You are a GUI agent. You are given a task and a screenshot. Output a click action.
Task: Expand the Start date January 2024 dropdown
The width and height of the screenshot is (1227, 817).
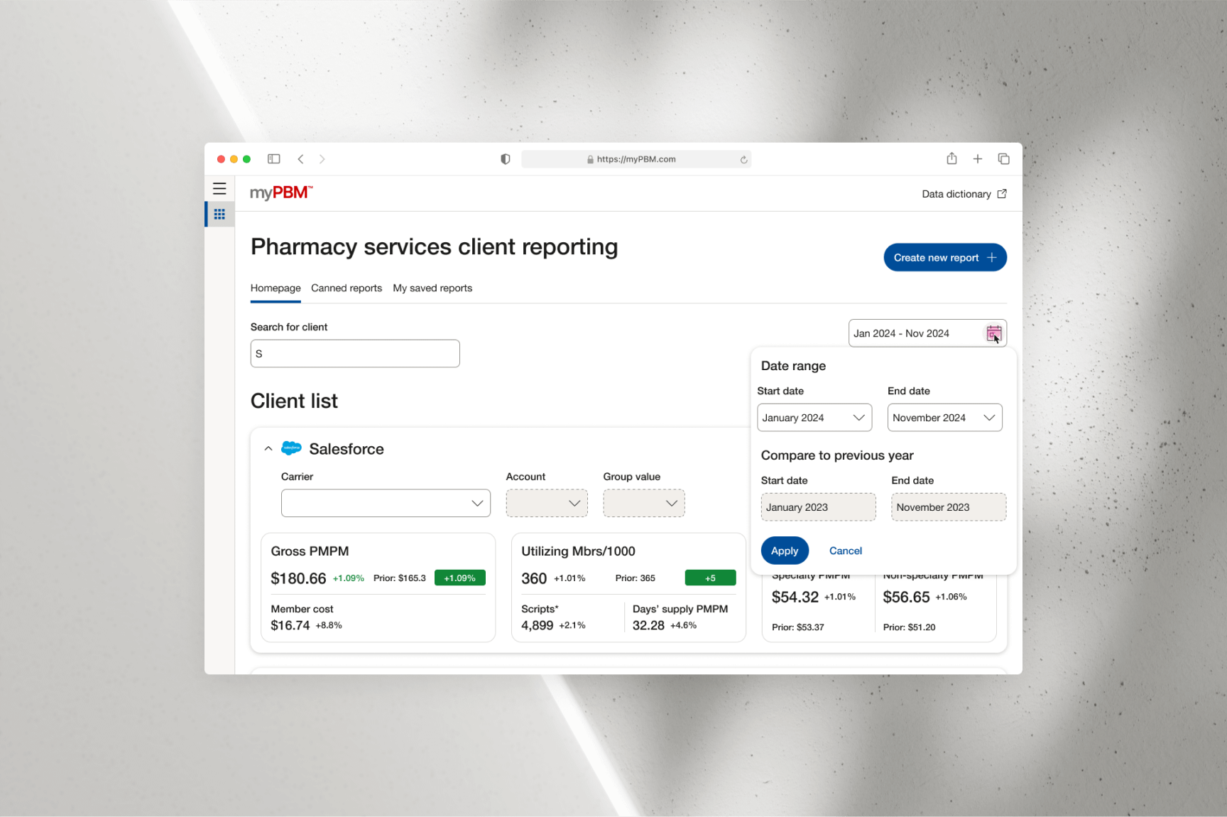point(814,418)
